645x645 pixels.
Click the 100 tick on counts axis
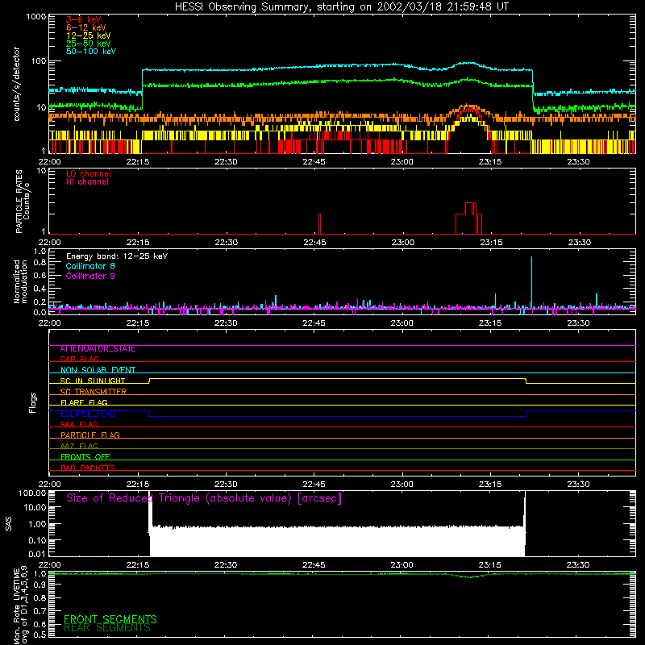39,61
